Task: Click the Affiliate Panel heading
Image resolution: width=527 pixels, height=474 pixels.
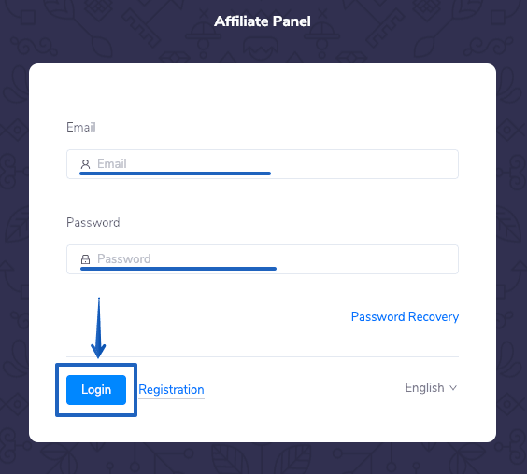Action: pyautogui.click(x=263, y=21)
